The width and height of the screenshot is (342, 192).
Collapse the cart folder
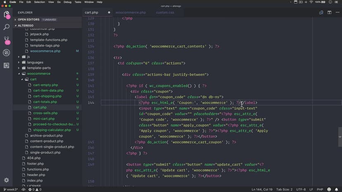click(33, 79)
